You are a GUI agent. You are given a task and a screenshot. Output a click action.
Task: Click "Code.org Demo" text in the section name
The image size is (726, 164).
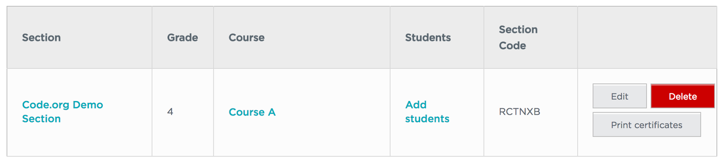click(63, 105)
